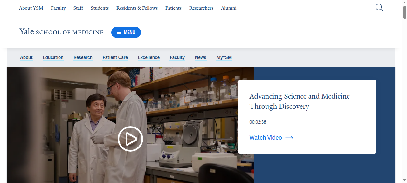Open the blue MENU button
This screenshot has height=183, width=407.
click(x=126, y=32)
